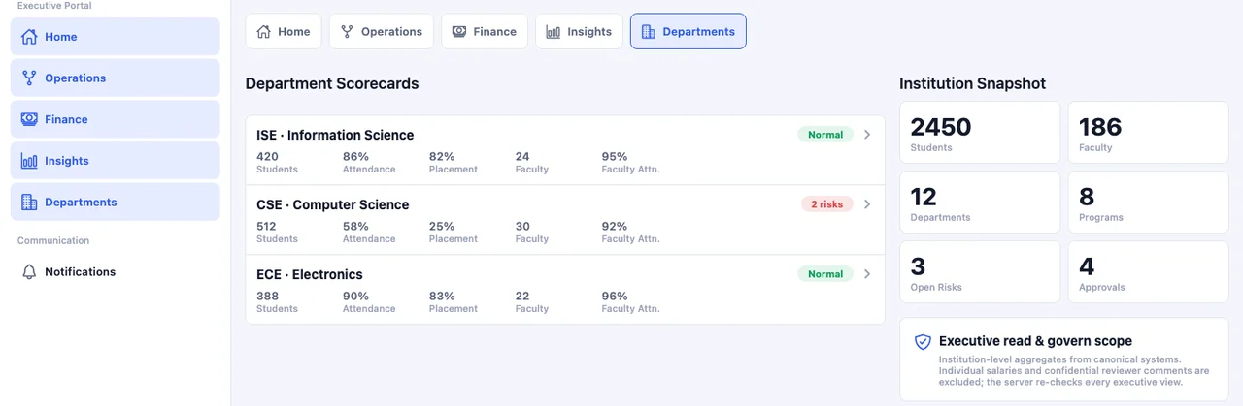Click the Communication section label
This screenshot has width=1243, height=406.
(x=53, y=240)
